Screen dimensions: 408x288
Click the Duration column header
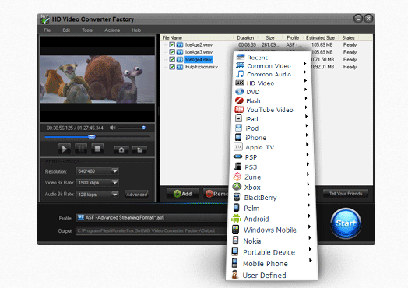click(245, 37)
